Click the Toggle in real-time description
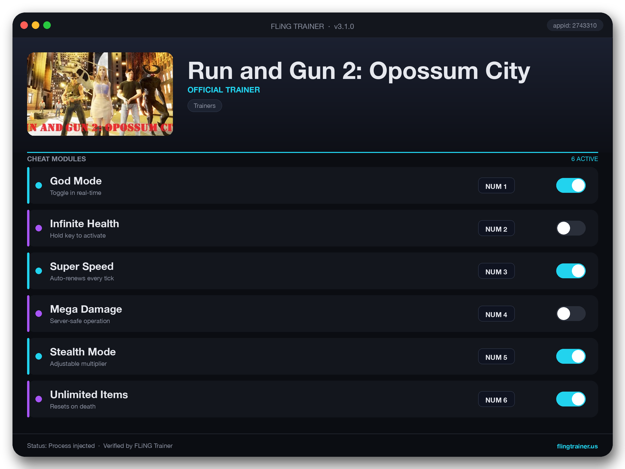This screenshot has height=469, width=625. [76, 193]
